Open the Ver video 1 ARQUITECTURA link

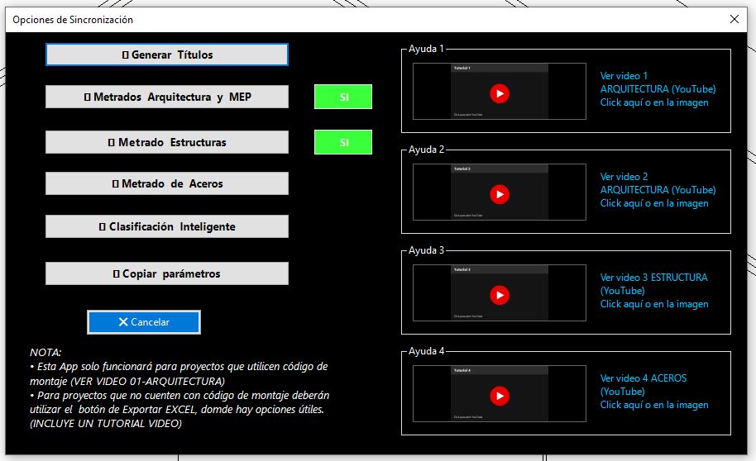[658, 89]
